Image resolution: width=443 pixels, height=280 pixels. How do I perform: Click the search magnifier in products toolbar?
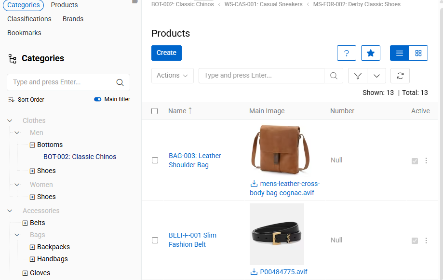(x=333, y=76)
